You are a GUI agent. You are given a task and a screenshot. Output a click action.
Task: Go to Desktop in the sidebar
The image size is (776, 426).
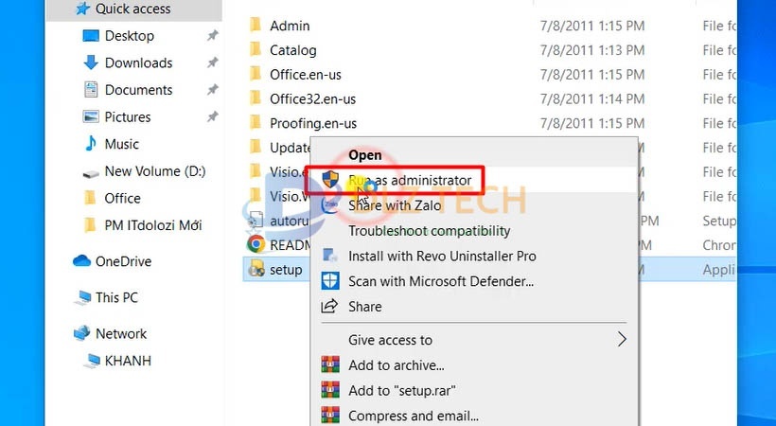129,36
